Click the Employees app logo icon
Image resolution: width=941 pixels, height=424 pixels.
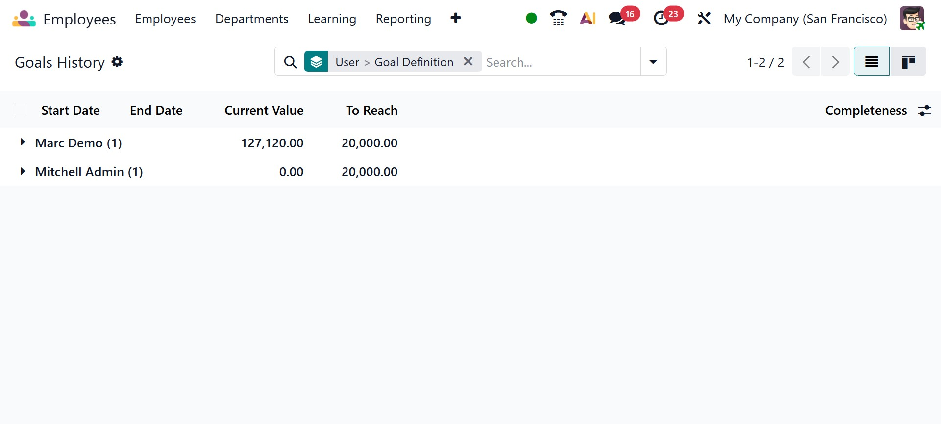click(24, 19)
